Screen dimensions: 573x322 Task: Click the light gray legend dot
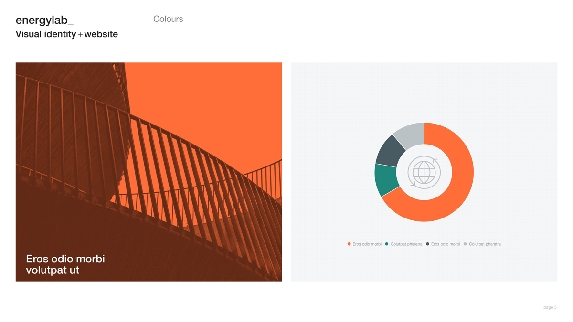465,244
